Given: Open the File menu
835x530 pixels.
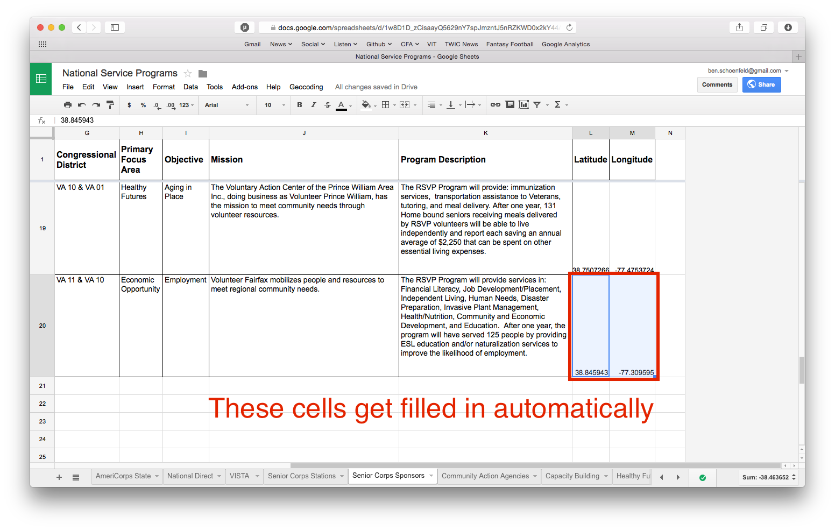Looking at the screenshot, I should (x=68, y=87).
